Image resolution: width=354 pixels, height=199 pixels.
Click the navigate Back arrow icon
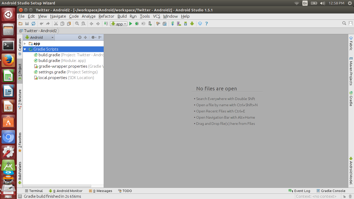pos(91,24)
